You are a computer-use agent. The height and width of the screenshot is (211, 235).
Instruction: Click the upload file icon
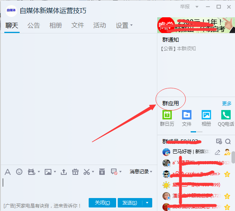(x=64, y=172)
